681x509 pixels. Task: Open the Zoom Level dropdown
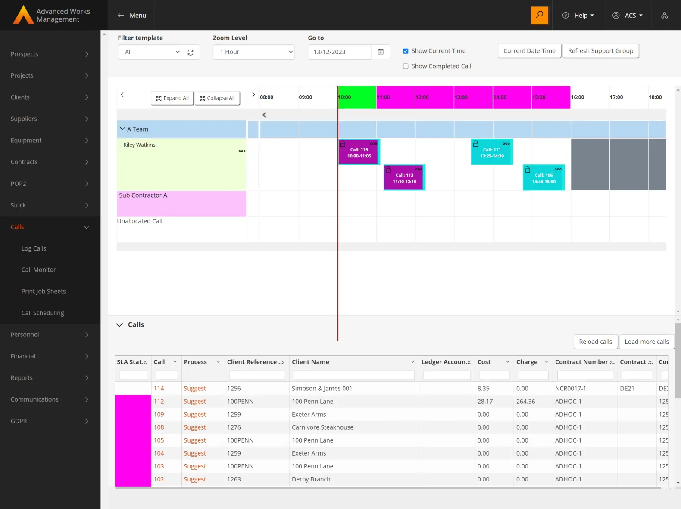coord(254,52)
